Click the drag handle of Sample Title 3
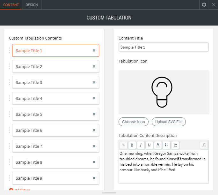Screen dimensions: 218x195 [x=10, y=82]
